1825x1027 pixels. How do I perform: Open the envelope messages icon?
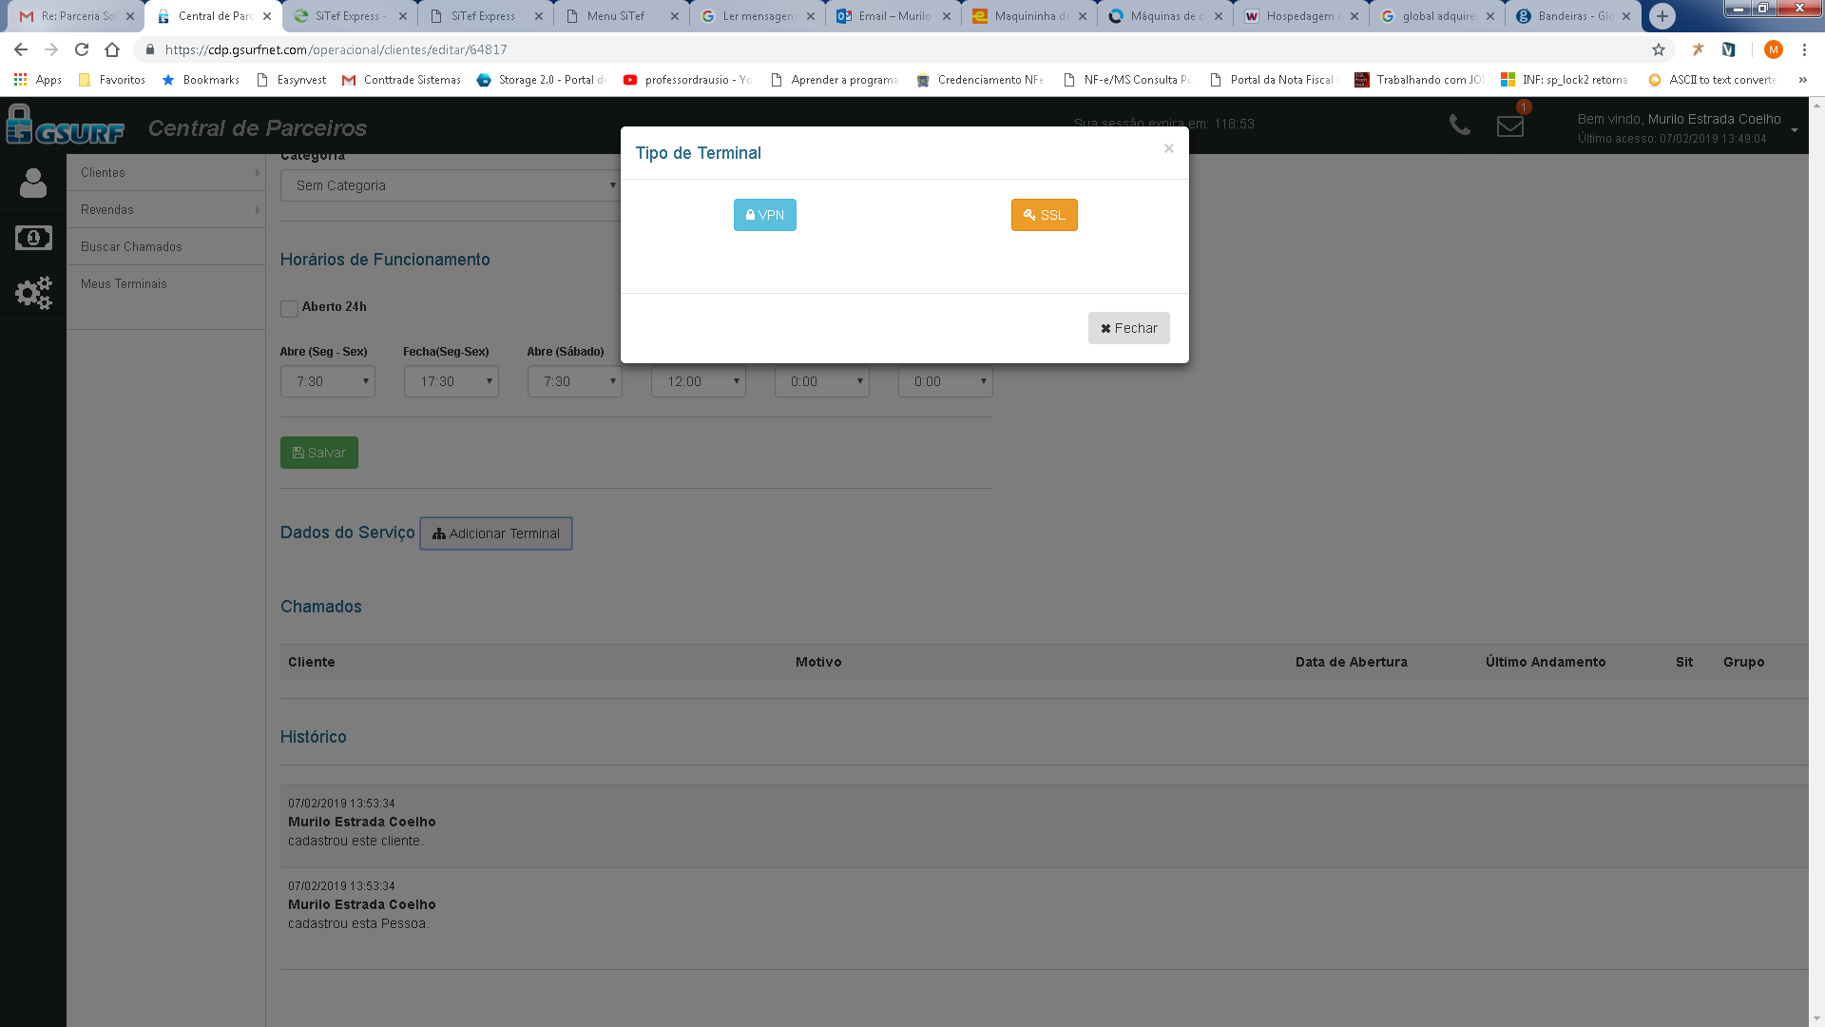click(x=1509, y=126)
